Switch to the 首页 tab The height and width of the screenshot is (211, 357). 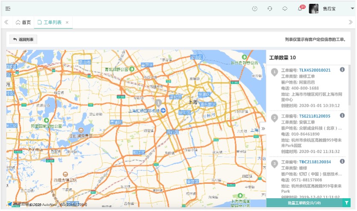pyautogui.click(x=23, y=22)
